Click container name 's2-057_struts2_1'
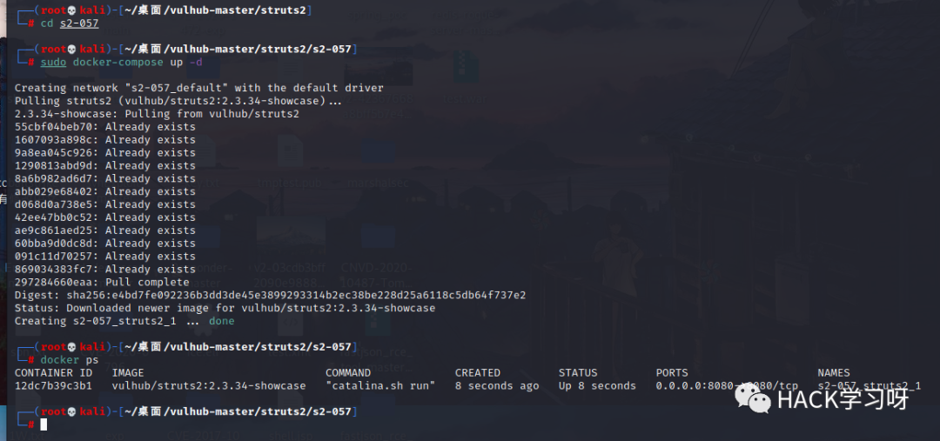940x441 pixels. tap(869, 386)
